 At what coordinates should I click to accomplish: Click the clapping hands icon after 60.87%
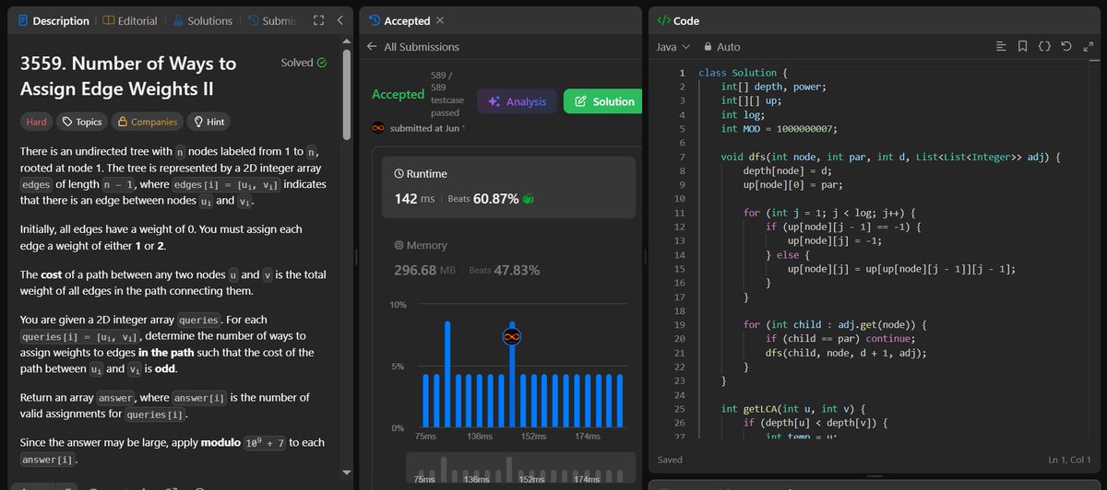click(528, 199)
